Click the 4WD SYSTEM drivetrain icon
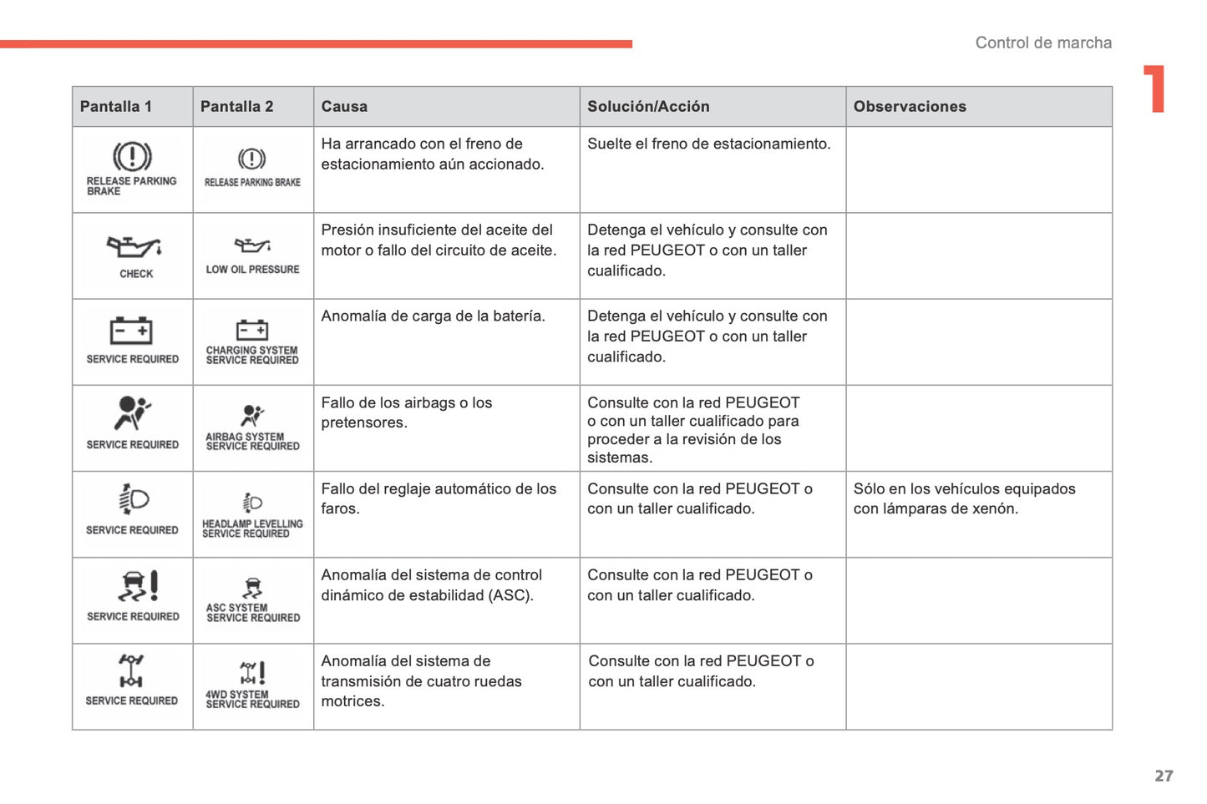Viewport: 1207px width, 804px height. click(252, 673)
